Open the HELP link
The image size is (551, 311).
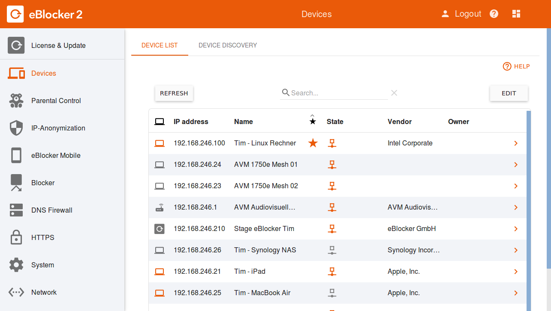point(516,66)
